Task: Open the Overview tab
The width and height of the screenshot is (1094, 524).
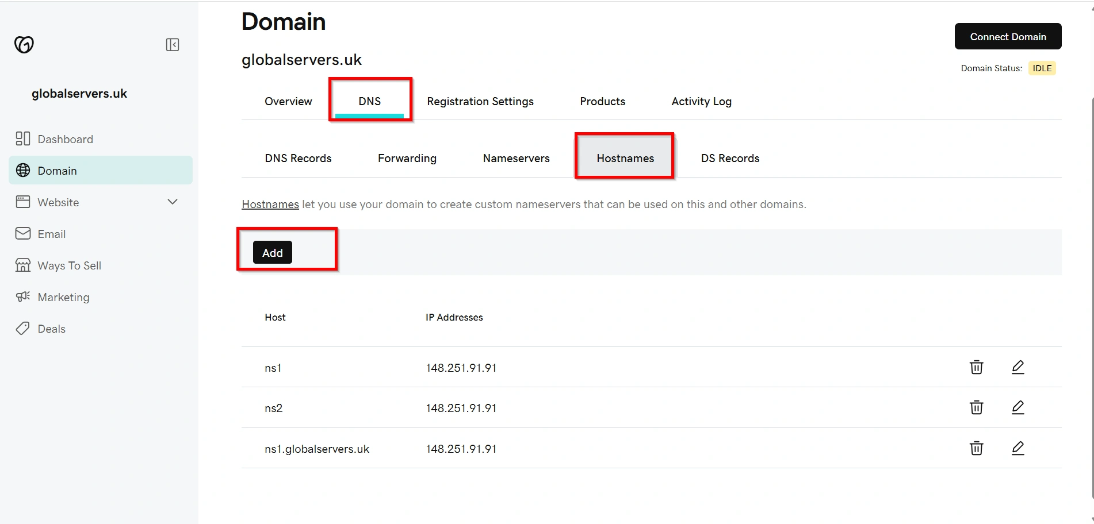Action: pos(288,101)
